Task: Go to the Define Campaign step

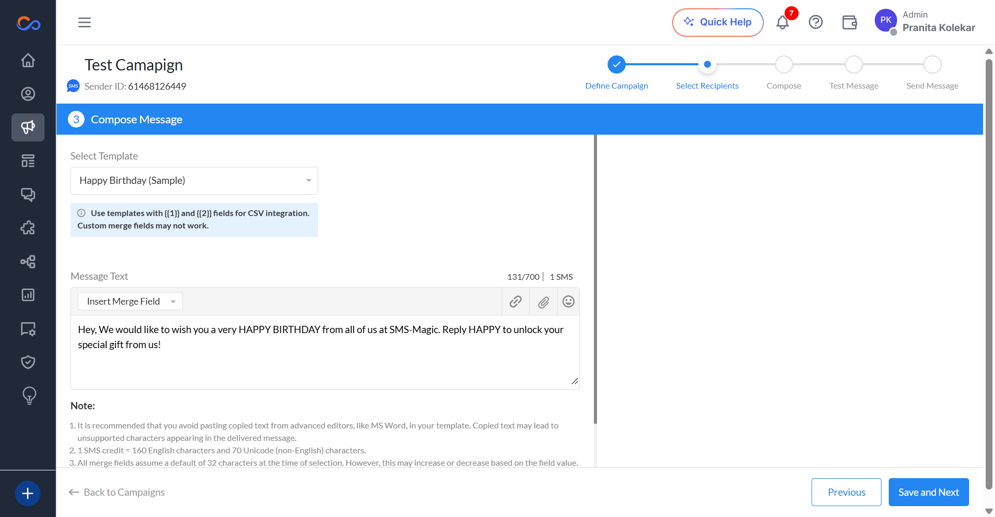Action: coord(617,73)
